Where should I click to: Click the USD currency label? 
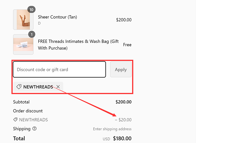(106, 139)
